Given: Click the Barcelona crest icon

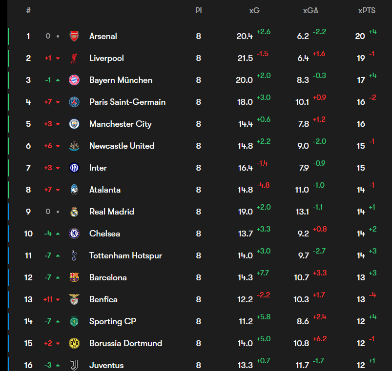Looking at the screenshot, I should click(x=73, y=277).
